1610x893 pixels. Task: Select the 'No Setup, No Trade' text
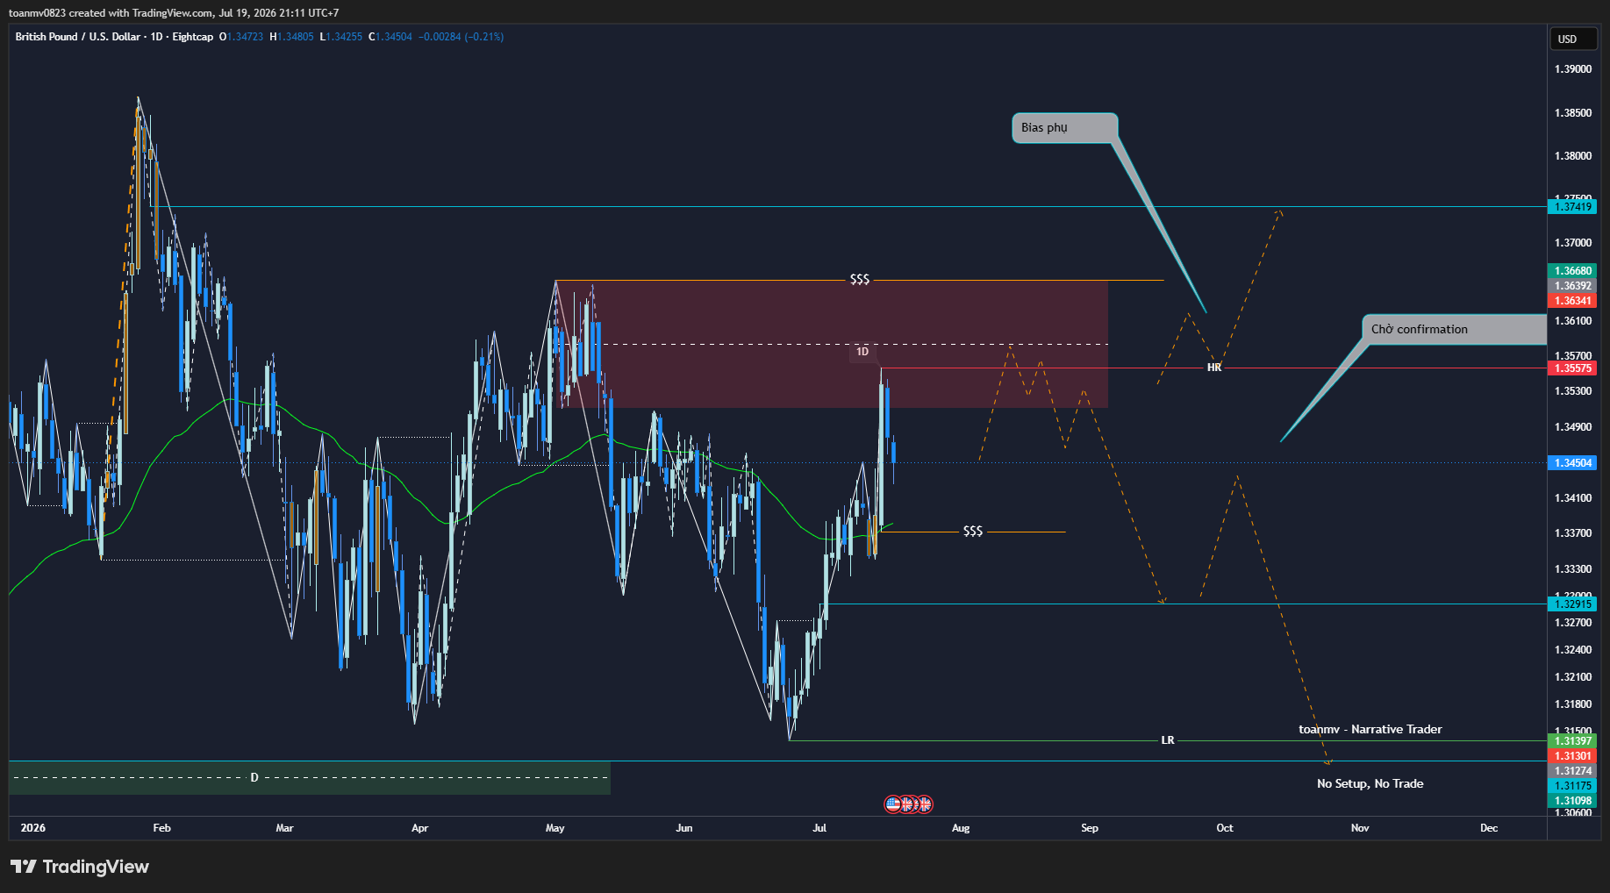(1370, 784)
